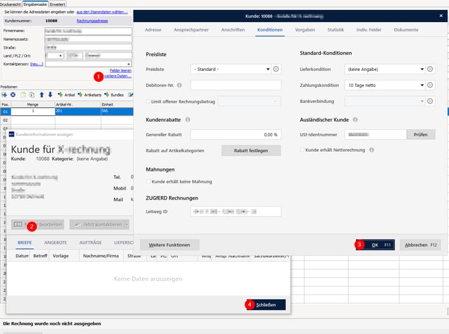Click the (neu...) Kontaktperson link
The height and width of the screenshot is (334, 449).
coord(36,64)
